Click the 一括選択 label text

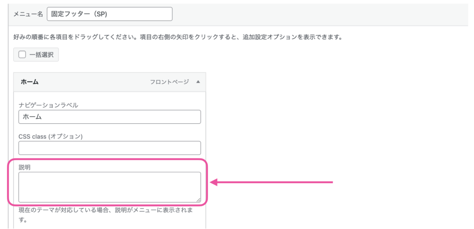(41, 55)
